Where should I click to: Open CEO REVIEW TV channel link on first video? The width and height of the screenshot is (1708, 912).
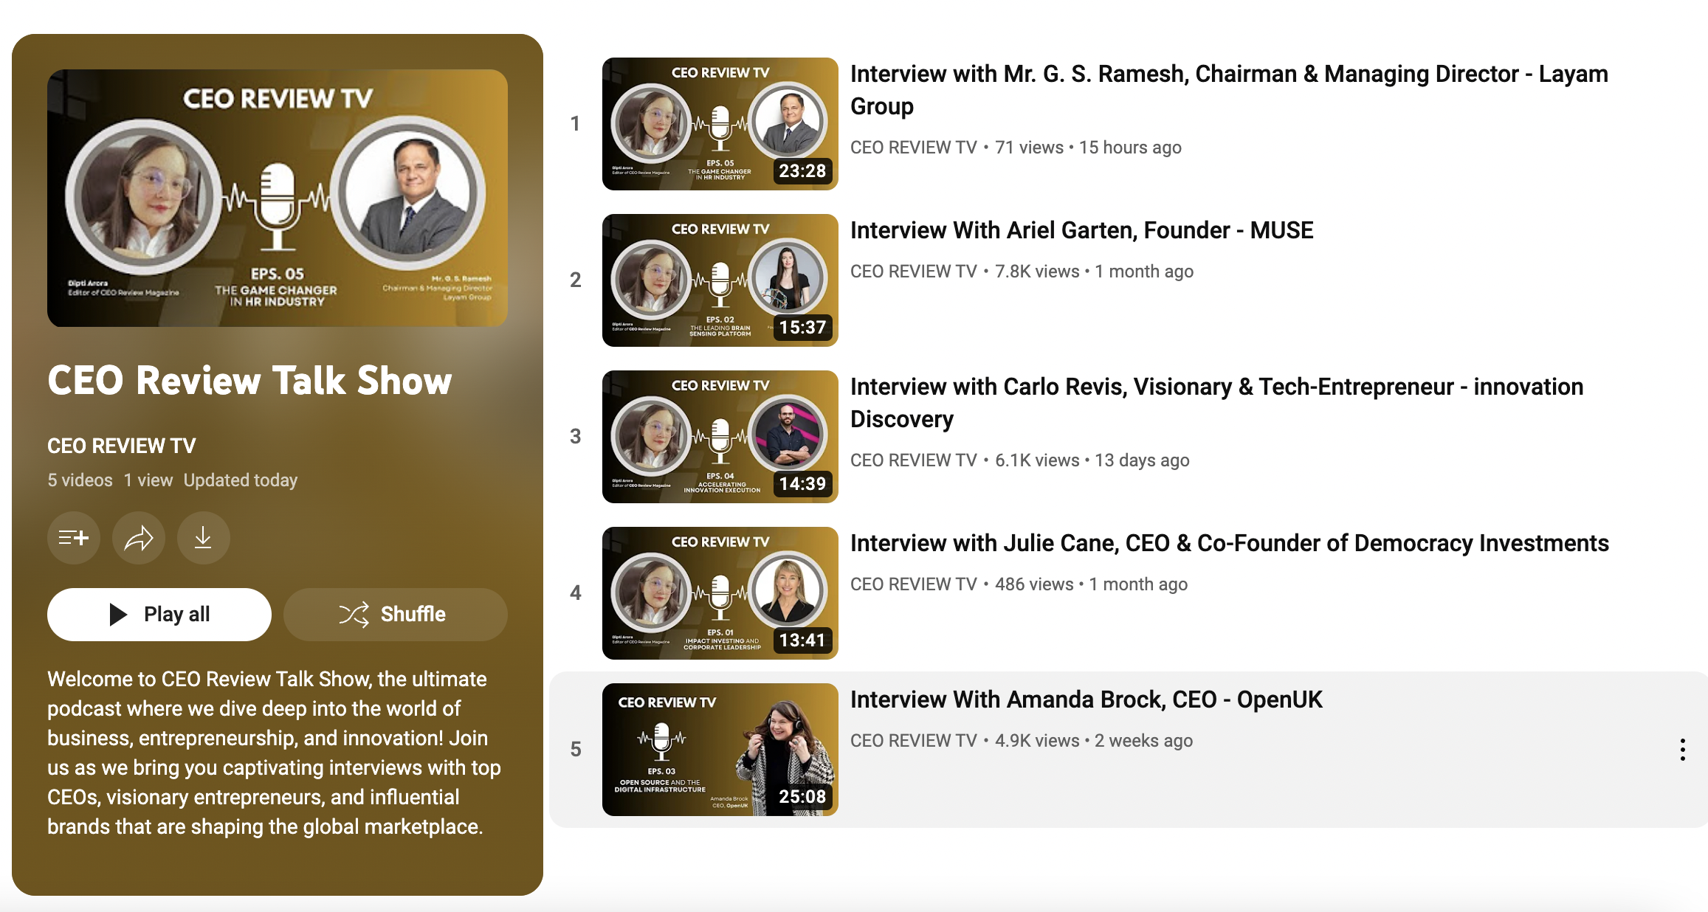[x=914, y=148]
